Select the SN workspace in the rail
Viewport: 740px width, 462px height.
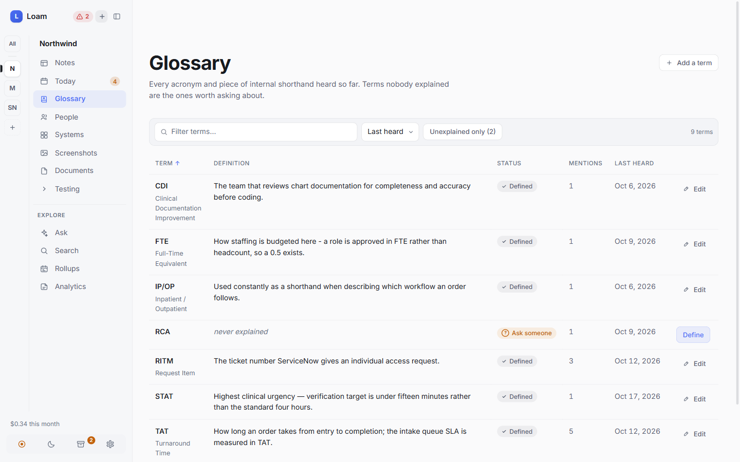click(x=12, y=108)
